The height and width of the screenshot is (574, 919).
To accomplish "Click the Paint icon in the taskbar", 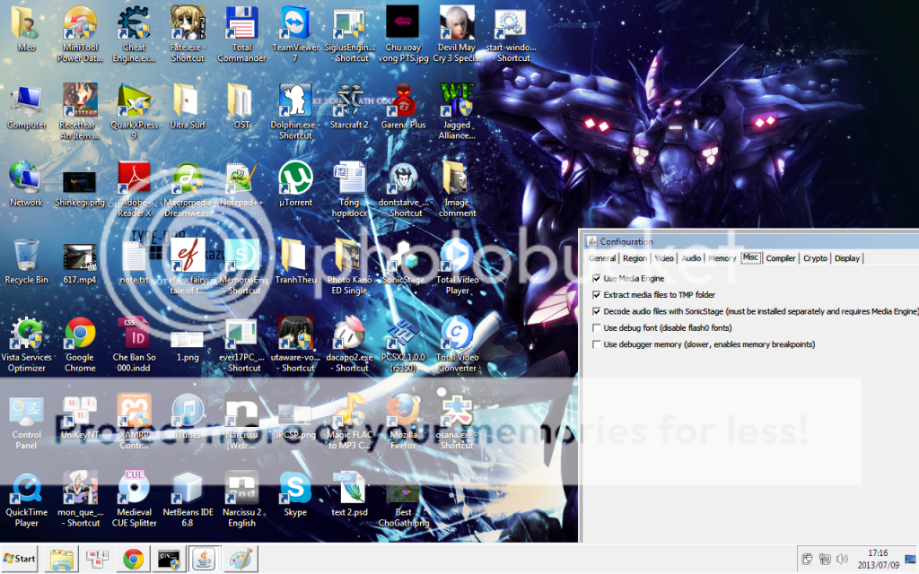I will coord(241,559).
